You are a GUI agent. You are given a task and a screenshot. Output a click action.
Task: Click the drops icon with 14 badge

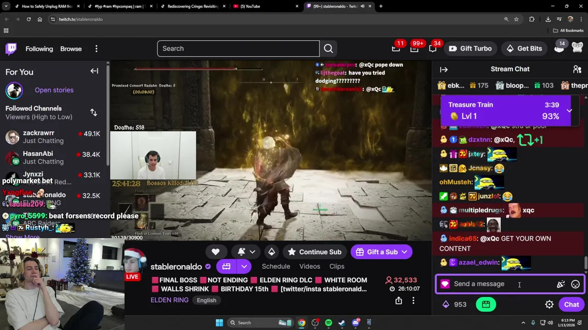(560, 48)
